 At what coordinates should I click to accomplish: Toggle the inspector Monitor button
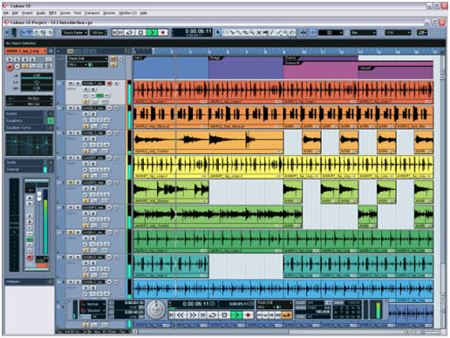pyautogui.click(x=17, y=66)
